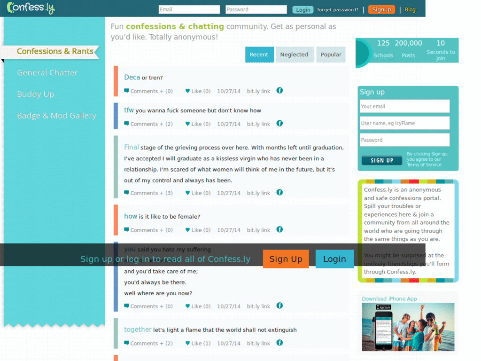Focus the 'Your email' sign up field
This screenshot has height=361, width=481.
pyautogui.click(x=404, y=106)
